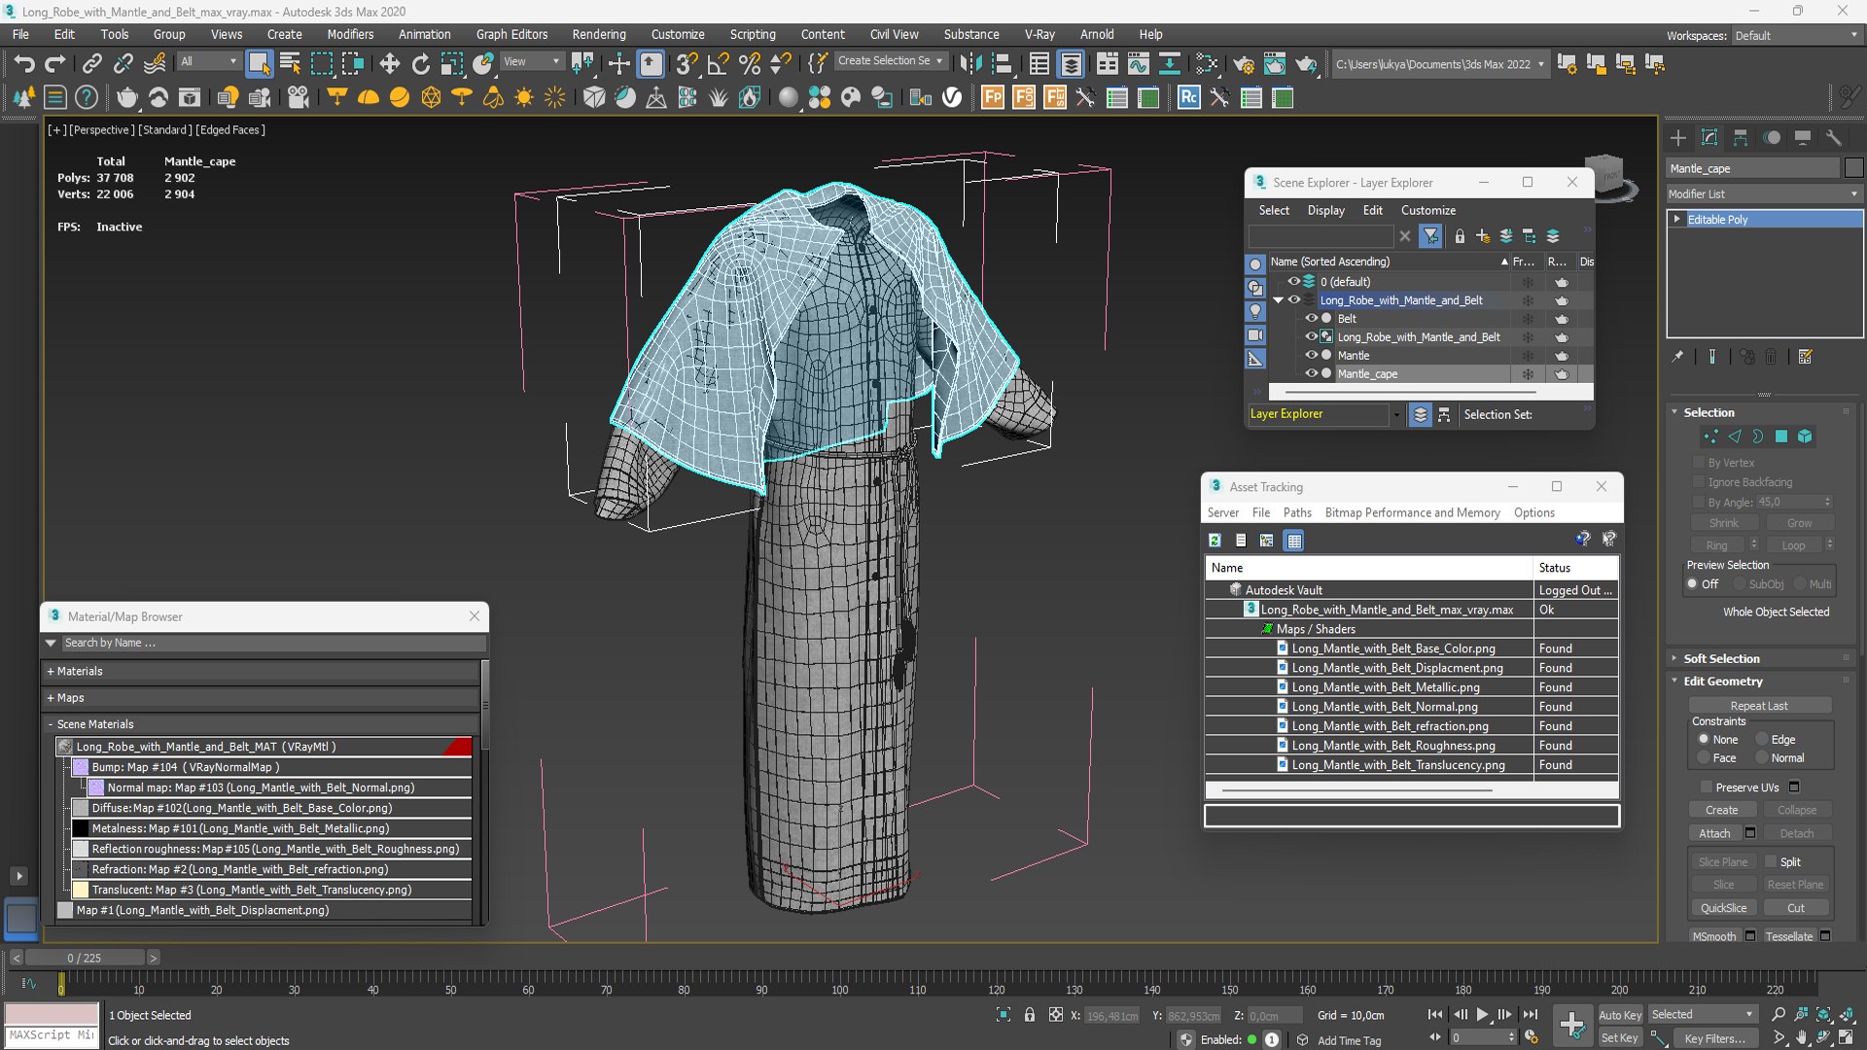The image size is (1867, 1050).
Task: Open the Workspaces Default dropdown
Action: tap(1797, 35)
